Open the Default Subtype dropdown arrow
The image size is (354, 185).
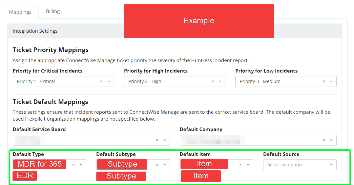click(164, 165)
